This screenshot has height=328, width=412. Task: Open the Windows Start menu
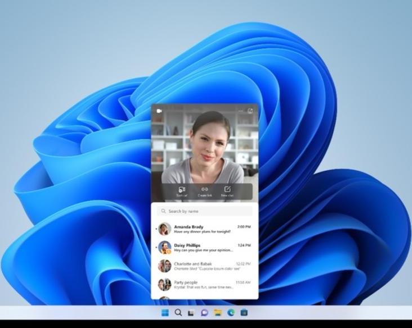point(165,312)
